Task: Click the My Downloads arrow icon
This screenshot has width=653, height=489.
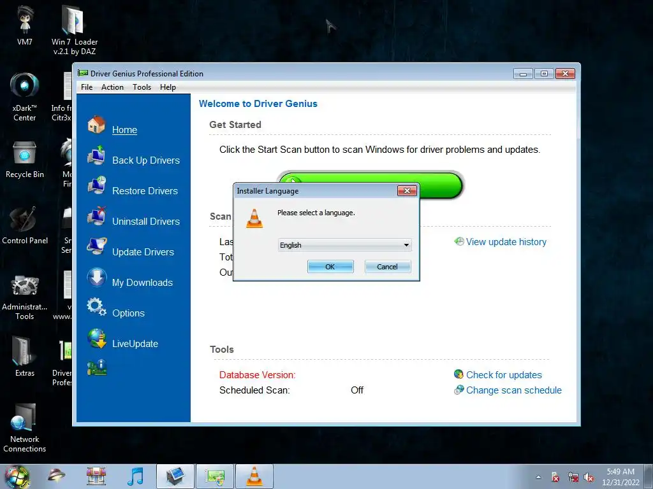Action: tap(97, 278)
